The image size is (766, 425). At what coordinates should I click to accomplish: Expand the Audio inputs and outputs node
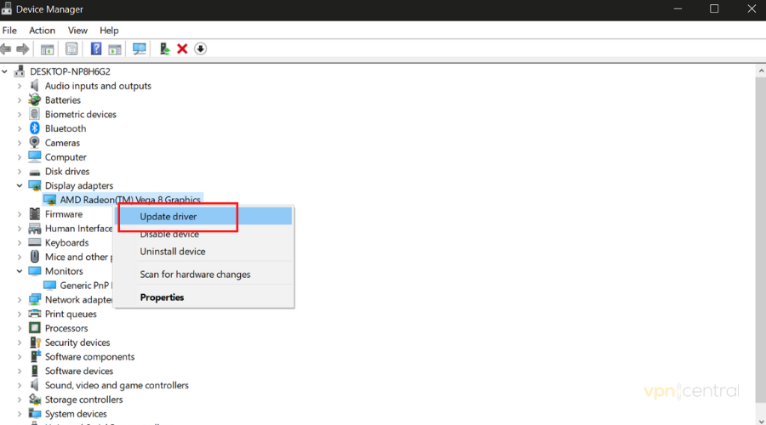pos(20,86)
